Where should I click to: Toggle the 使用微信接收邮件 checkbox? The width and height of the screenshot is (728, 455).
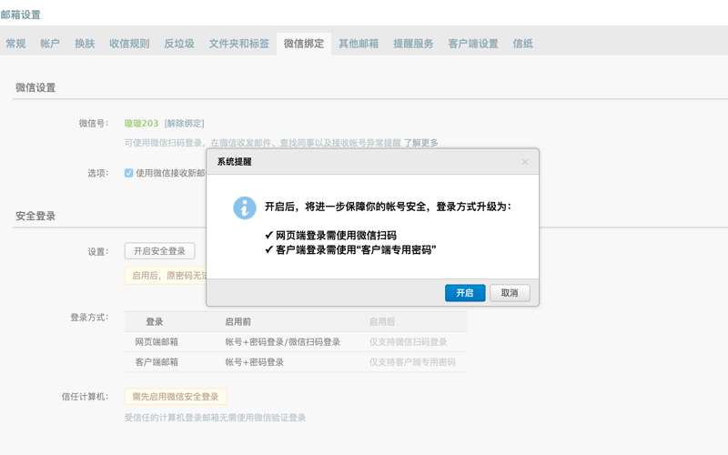pyautogui.click(x=128, y=173)
